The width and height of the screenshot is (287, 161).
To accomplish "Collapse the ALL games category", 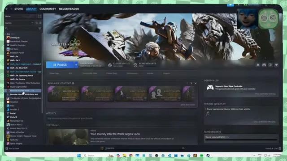I will click(8, 34).
